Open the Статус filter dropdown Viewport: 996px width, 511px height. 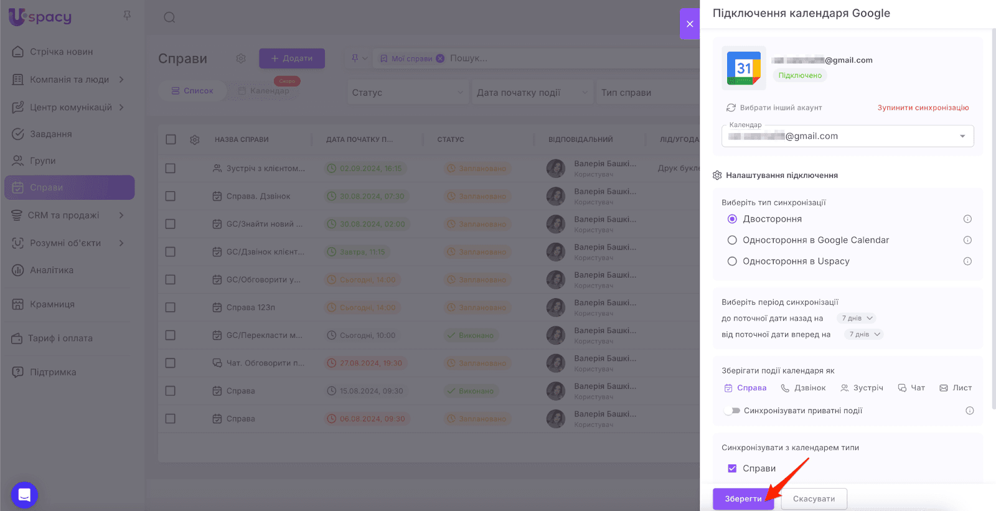407,93
